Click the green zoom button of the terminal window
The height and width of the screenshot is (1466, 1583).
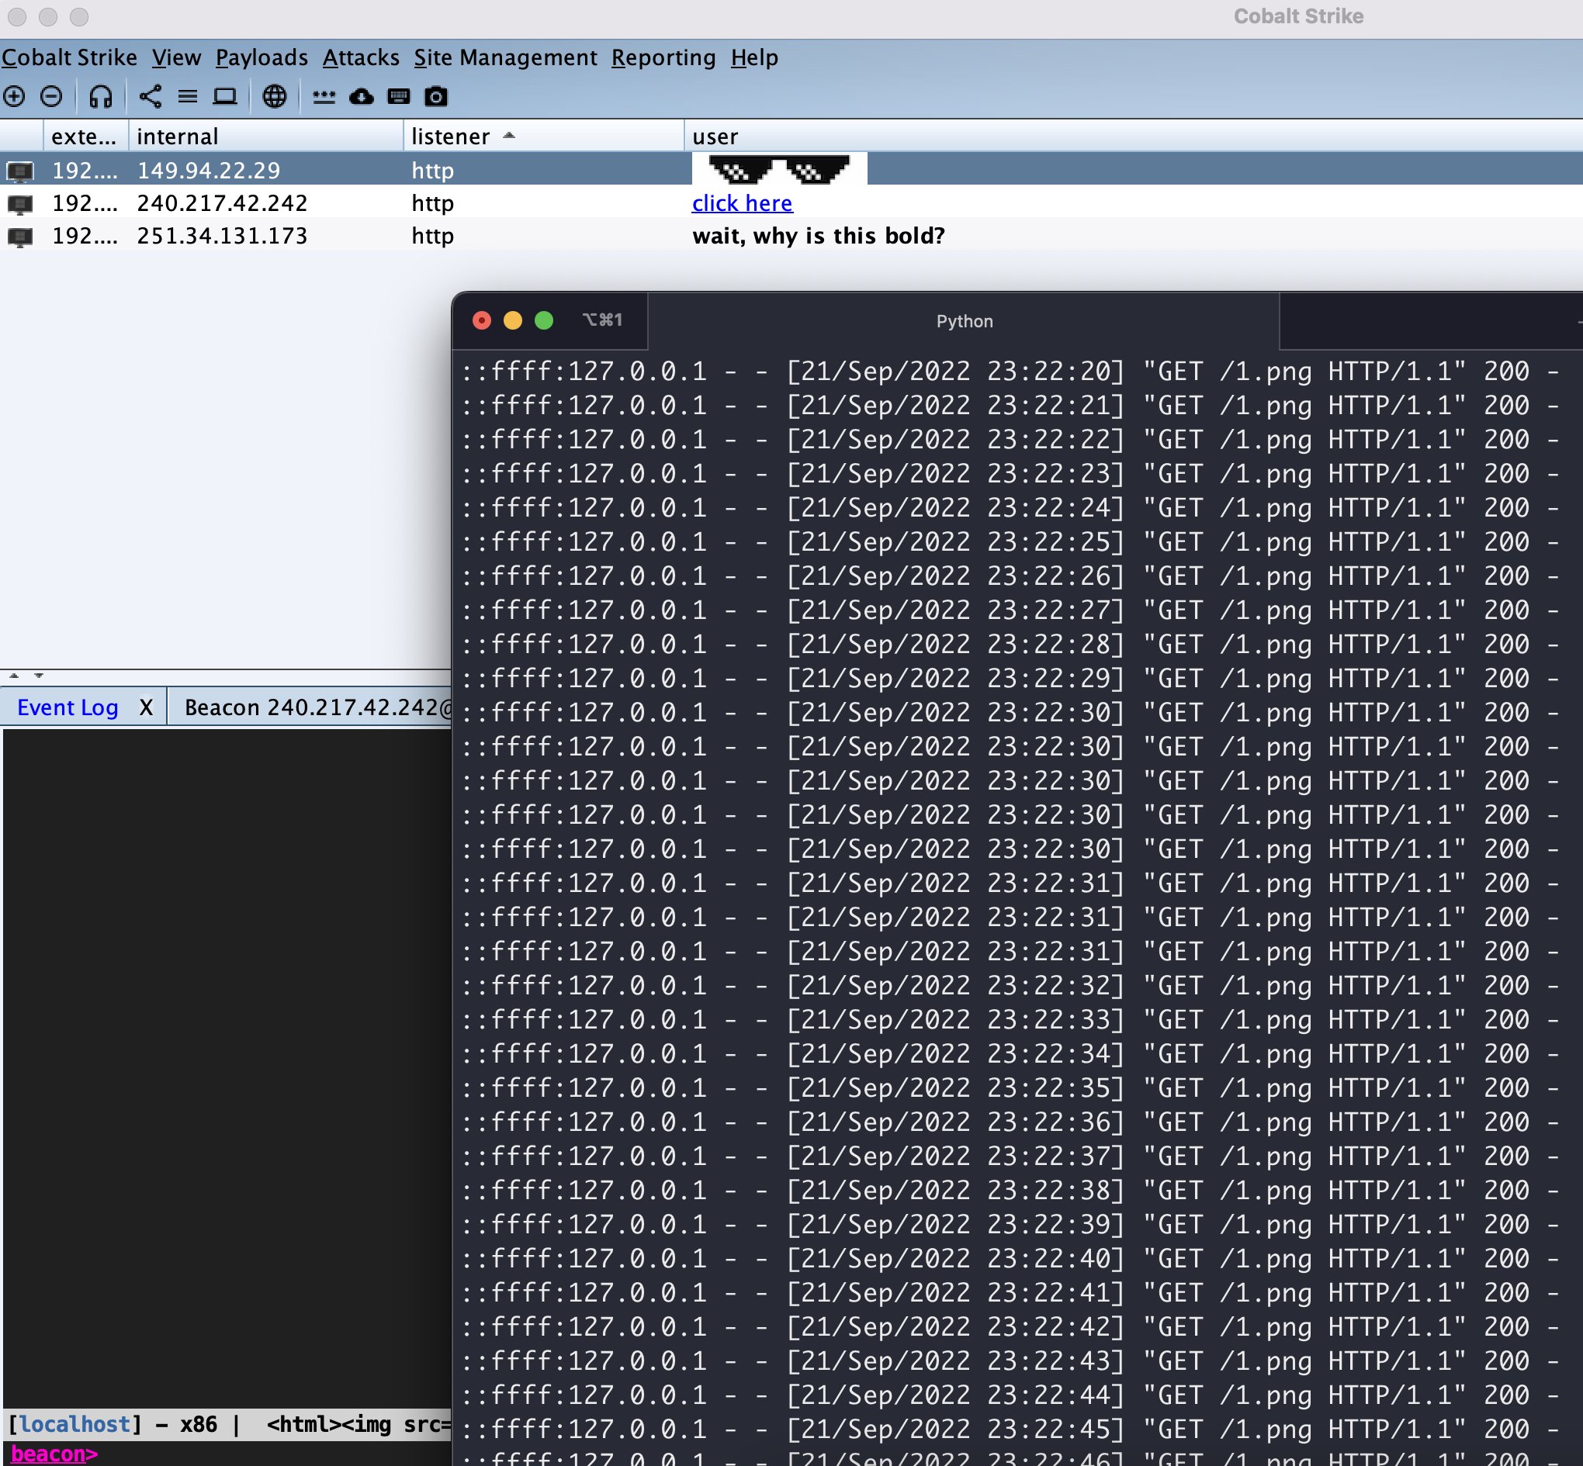pos(543,320)
